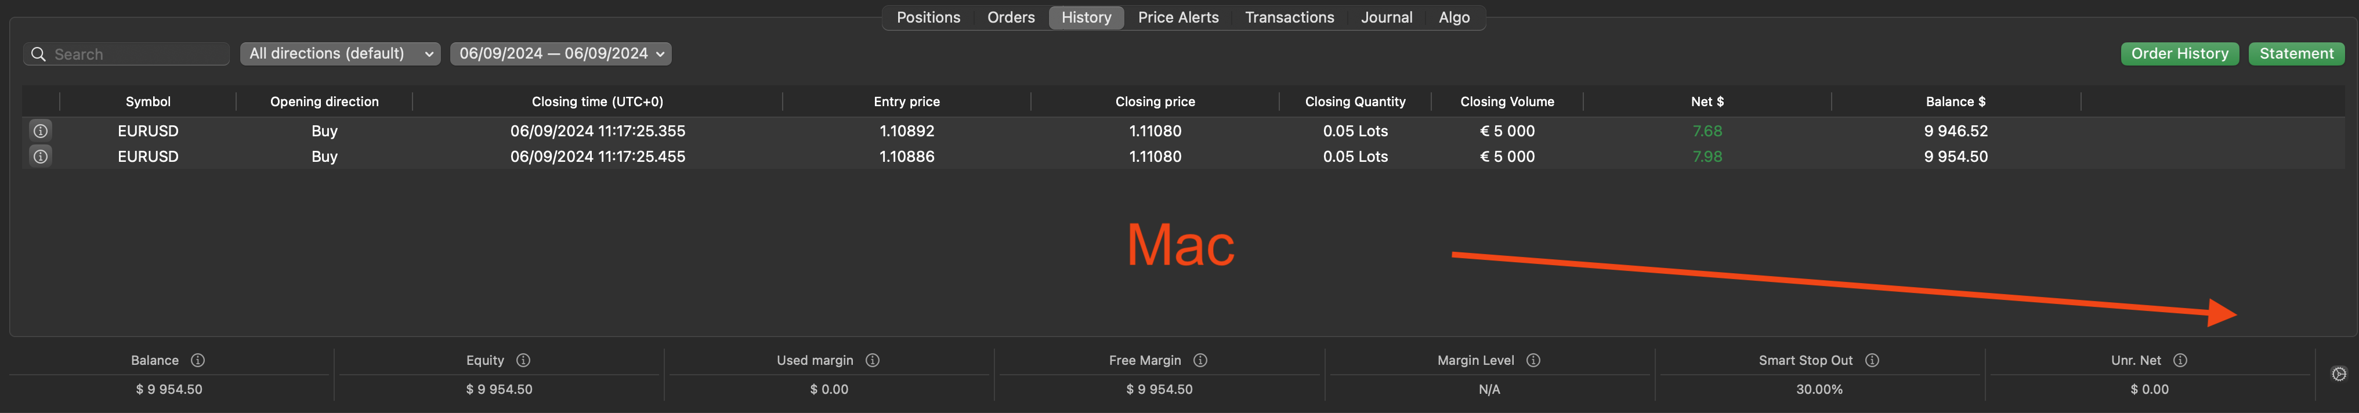Open the All directions dropdown
2359x413 pixels.
[x=340, y=54]
